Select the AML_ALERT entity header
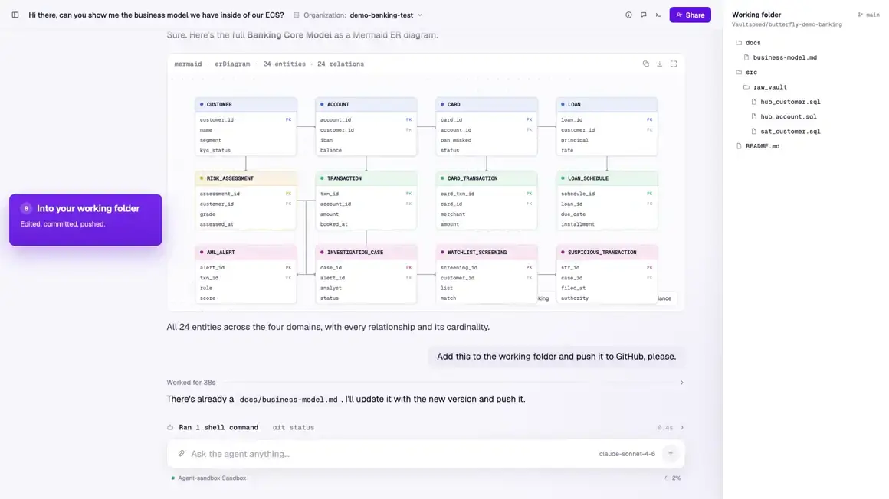The height and width of the screenshot is (499, 889). pos(245,252)
